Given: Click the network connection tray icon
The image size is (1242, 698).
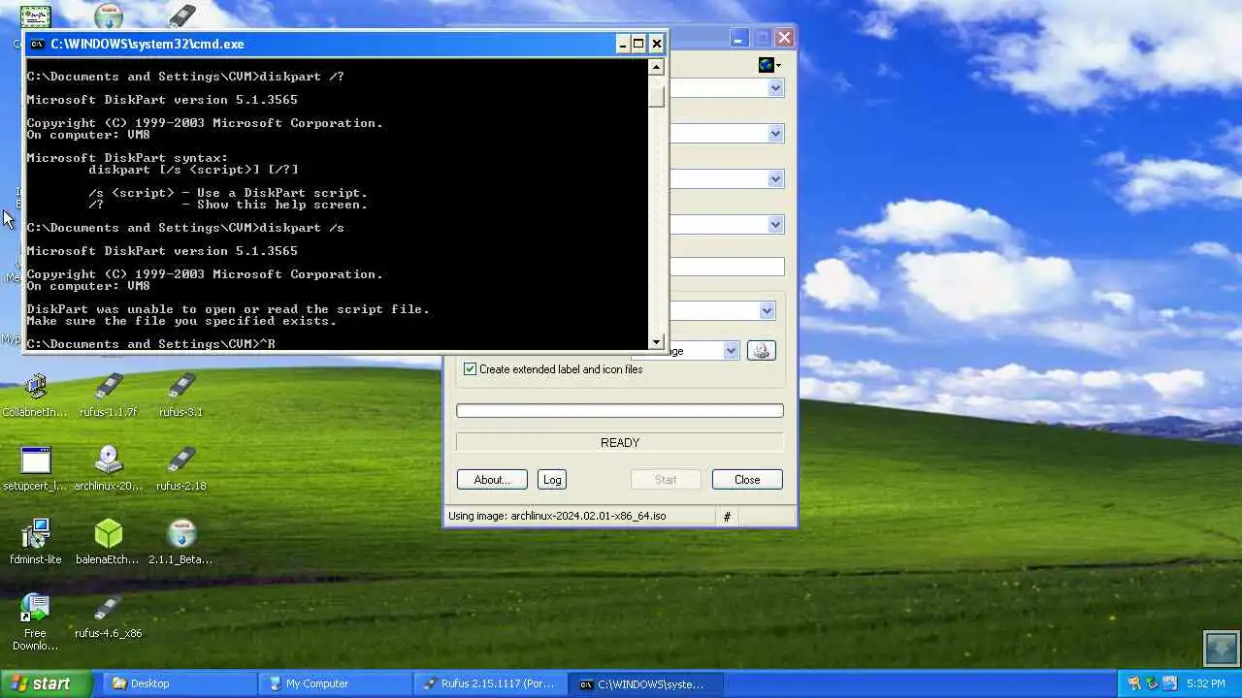Looking at the screenshot, I should [1169, 683].
